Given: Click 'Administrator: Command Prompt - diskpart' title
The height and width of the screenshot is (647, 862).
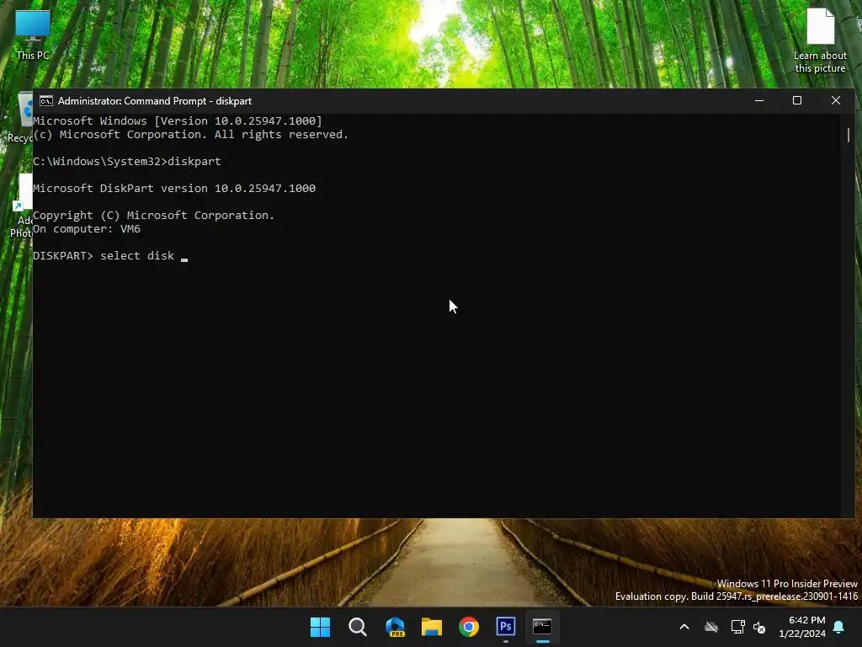Looking at the screenshot, I should [x=155, y=101].
